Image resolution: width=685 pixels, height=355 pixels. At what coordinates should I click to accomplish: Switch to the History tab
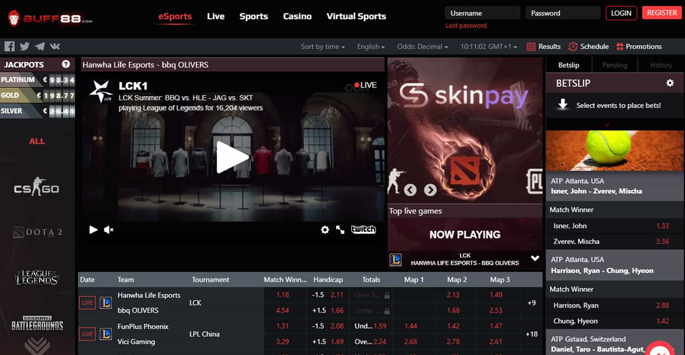[661, 65]
